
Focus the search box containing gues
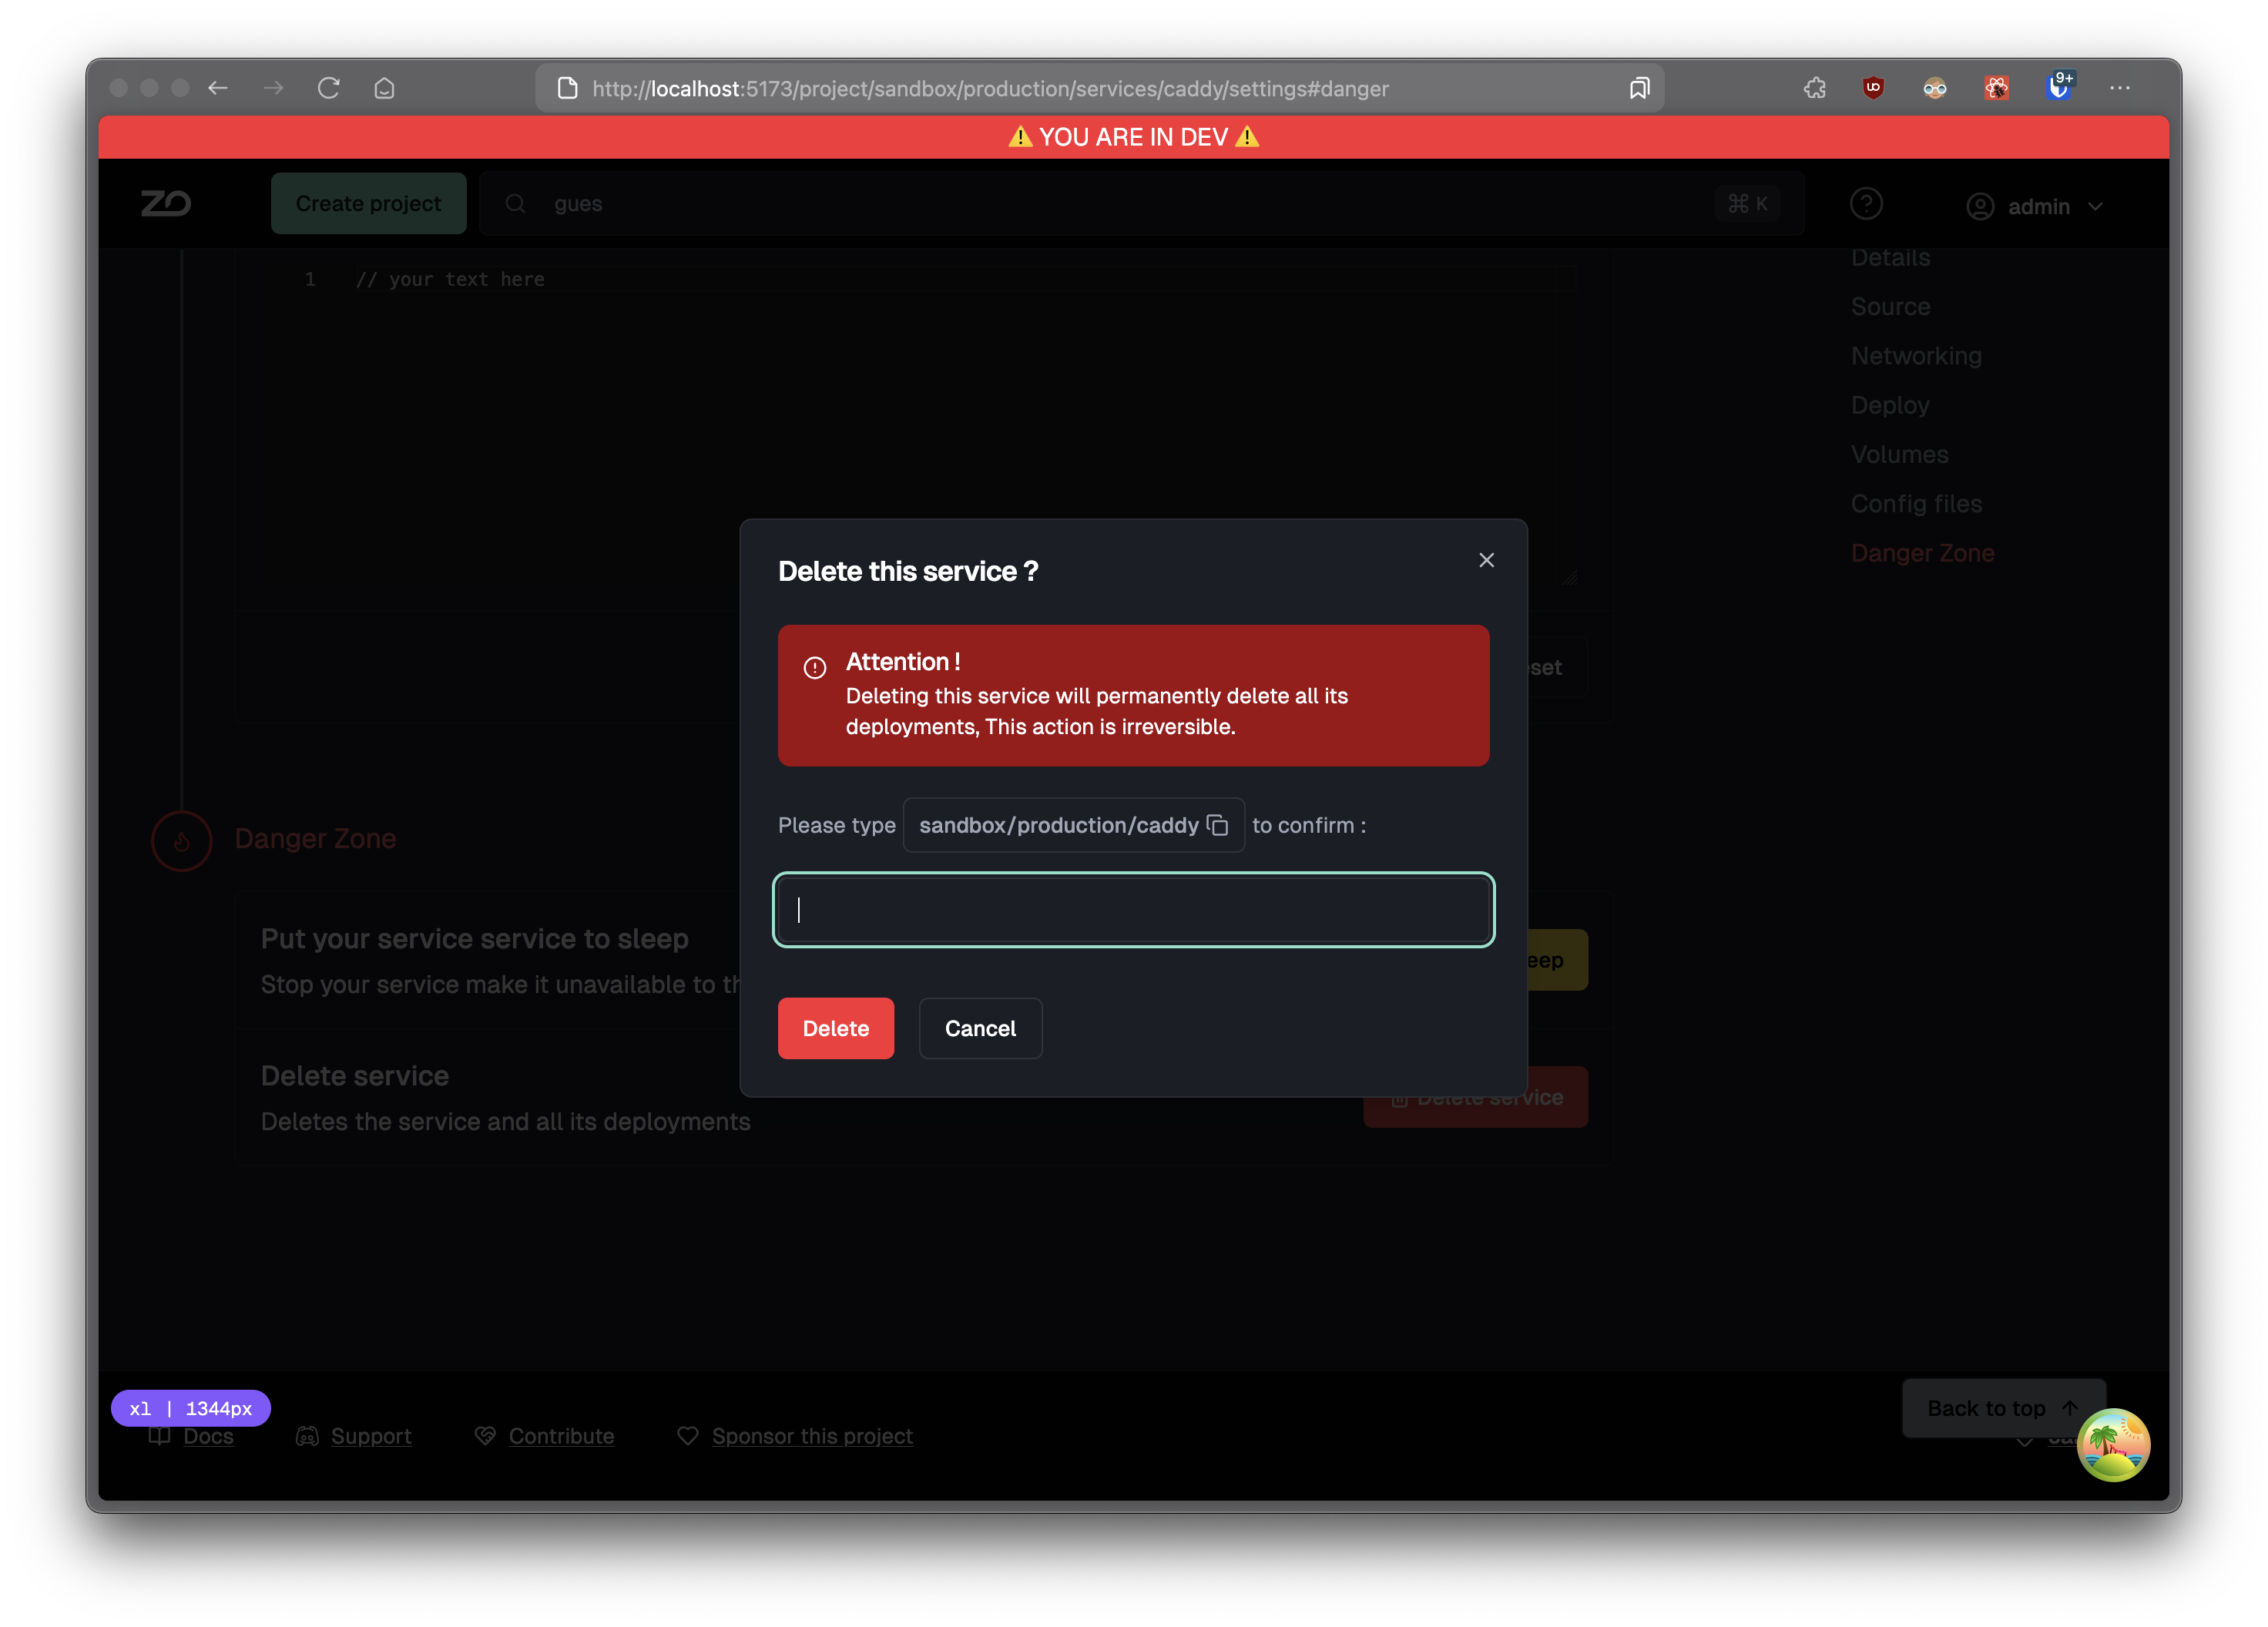tap(1141, 203)
